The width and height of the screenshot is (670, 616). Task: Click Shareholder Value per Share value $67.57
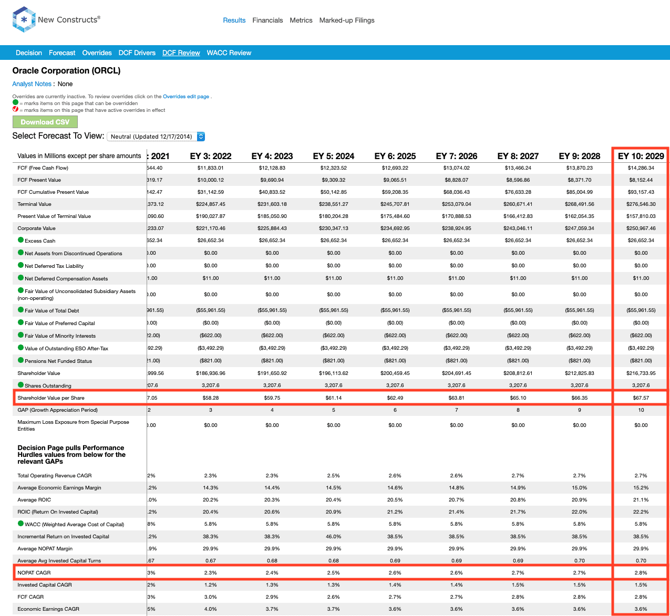pyautogui.click(x=641, y=398)
